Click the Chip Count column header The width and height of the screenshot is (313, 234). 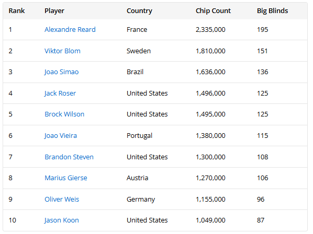tap(213, 11)
